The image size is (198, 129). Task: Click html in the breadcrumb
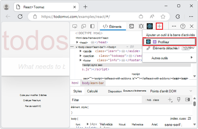point(75,83)
